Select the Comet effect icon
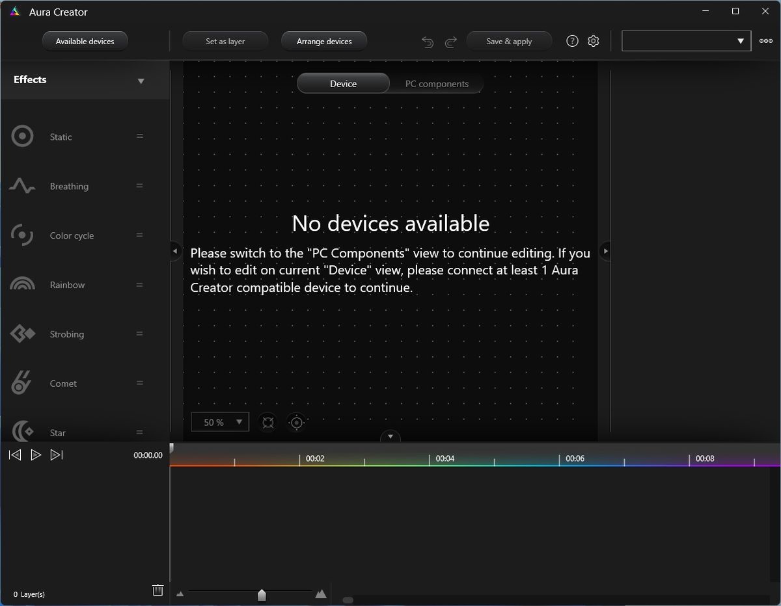This screenshot has width=781, height=606. pos(21,383)
